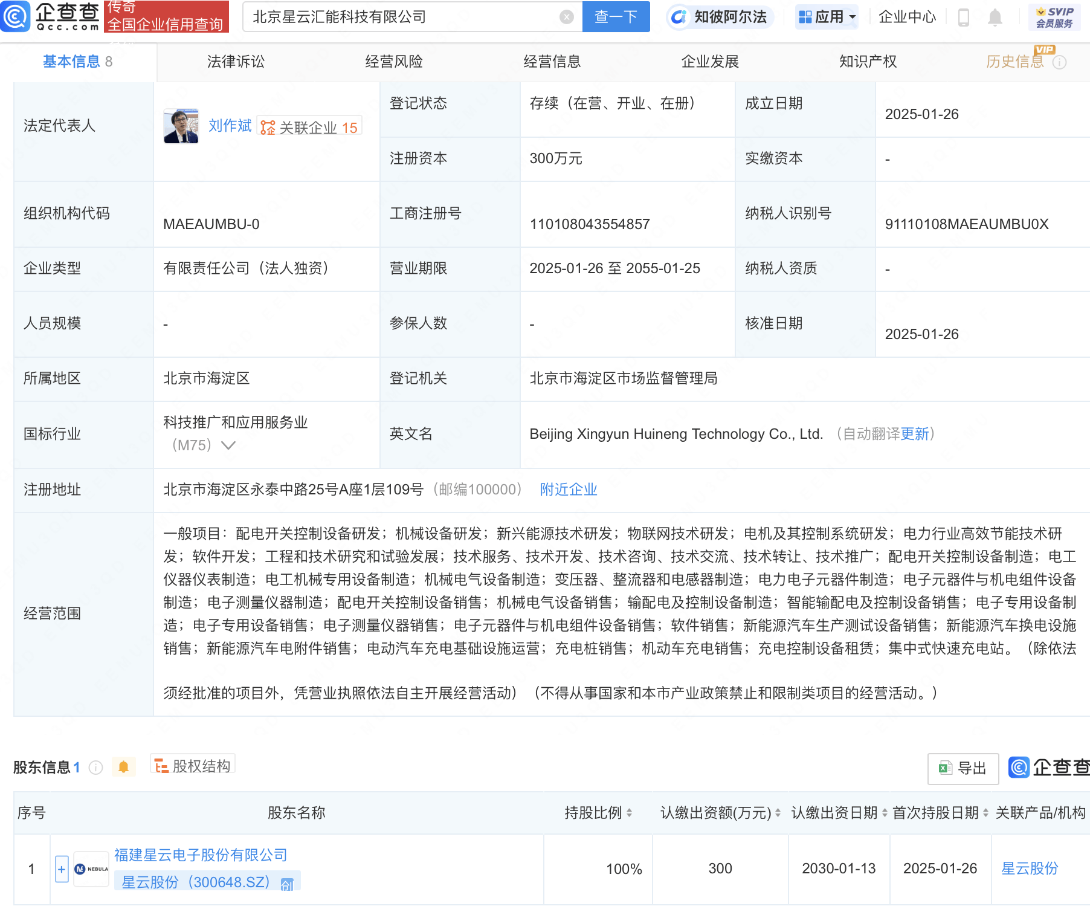The height and width of the screenshot is (909, 1090).
Task: Open 福建星云电子股份有限公司 shareholder link
Action: pos(201,855)
